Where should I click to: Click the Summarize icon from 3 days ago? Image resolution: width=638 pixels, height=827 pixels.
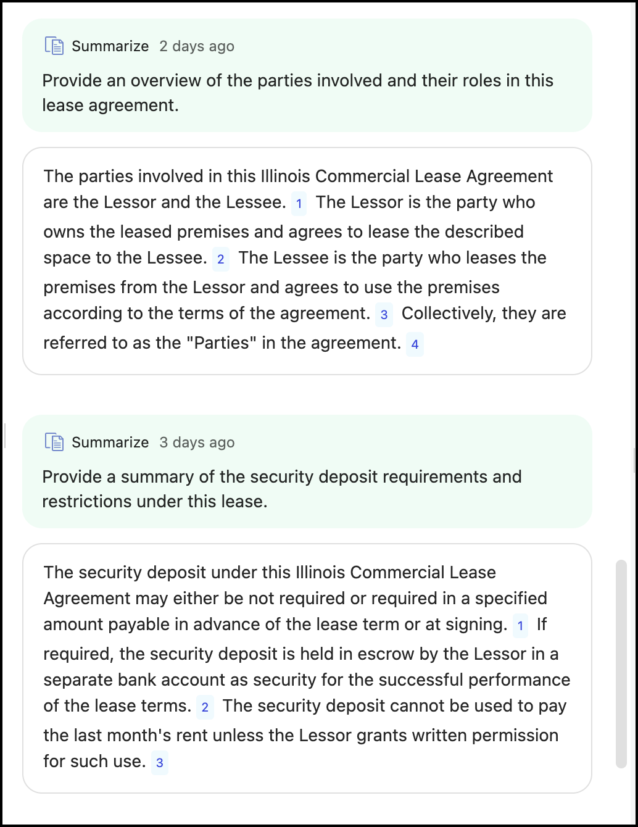(x=54, y=443)
